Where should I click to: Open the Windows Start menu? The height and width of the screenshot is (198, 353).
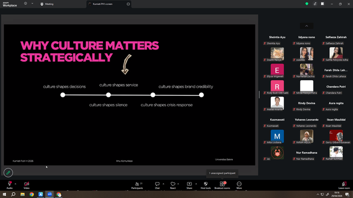pyautogui.click(x=4, y=194)
